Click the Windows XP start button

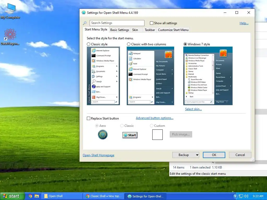[12, 196]
